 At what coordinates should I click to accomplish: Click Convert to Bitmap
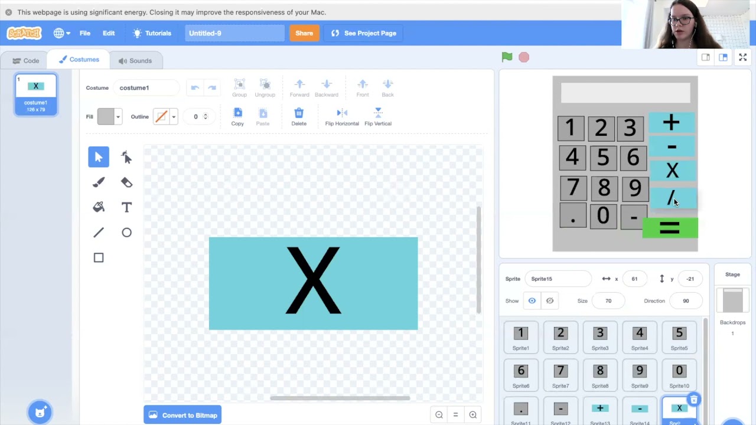(x=183, y=415)
